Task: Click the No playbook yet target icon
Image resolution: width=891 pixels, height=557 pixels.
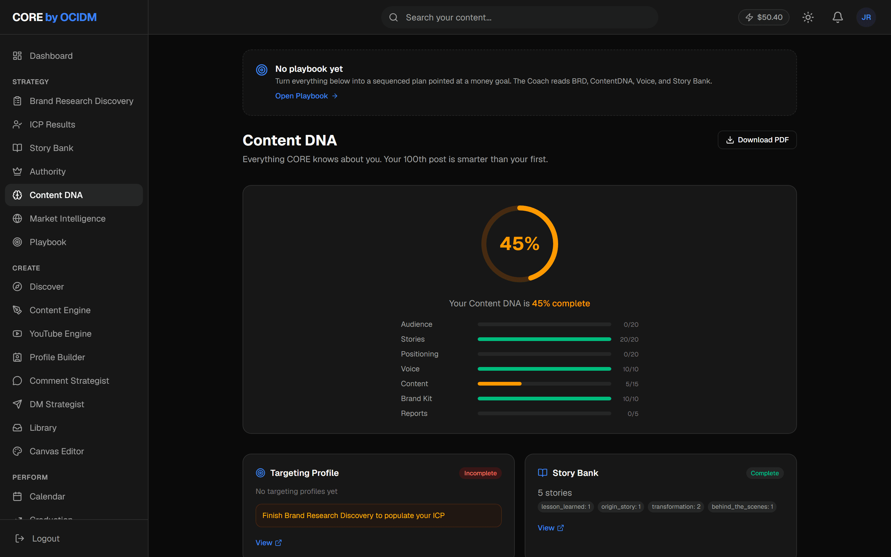Action: [x=262, y=70]
